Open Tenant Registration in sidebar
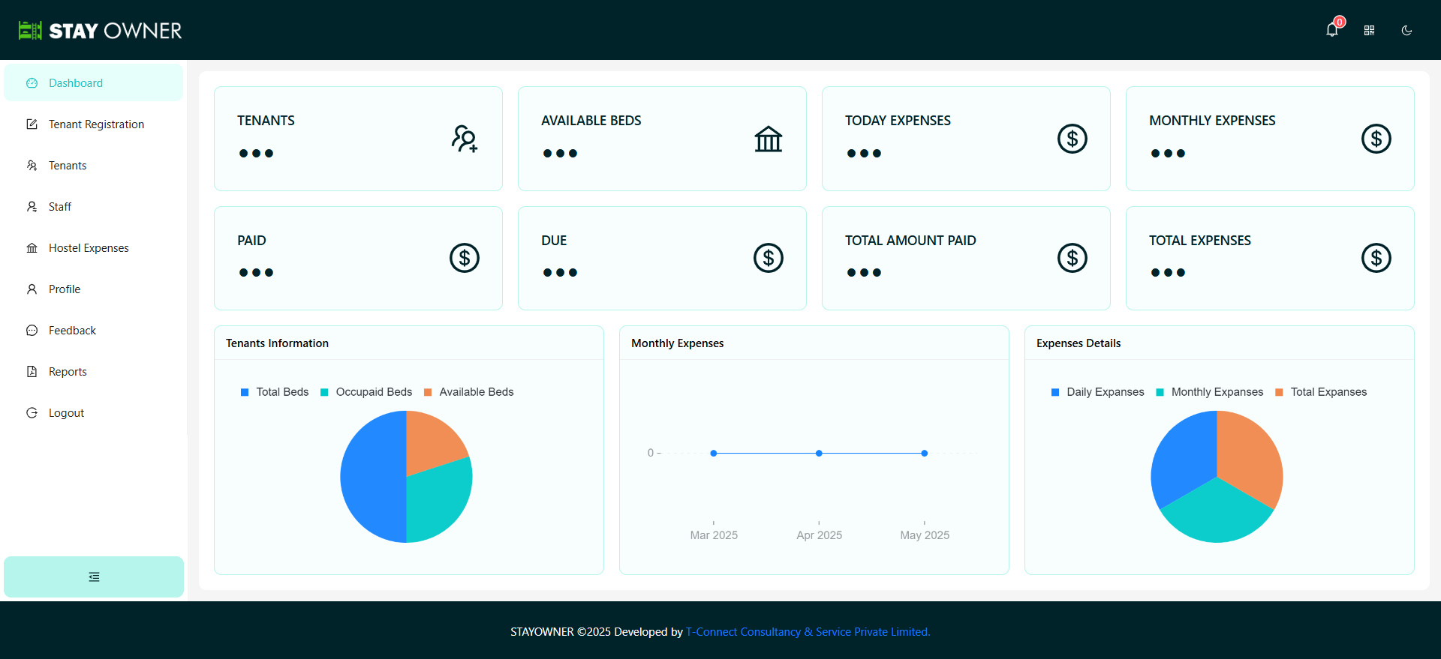This screenshot has height=659, width=1441. point(96,124)
